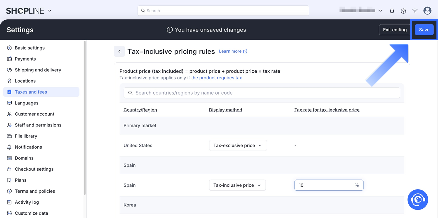
Task: Open Spain Tax-inclusive price dropdown
Action: [237, 185]
